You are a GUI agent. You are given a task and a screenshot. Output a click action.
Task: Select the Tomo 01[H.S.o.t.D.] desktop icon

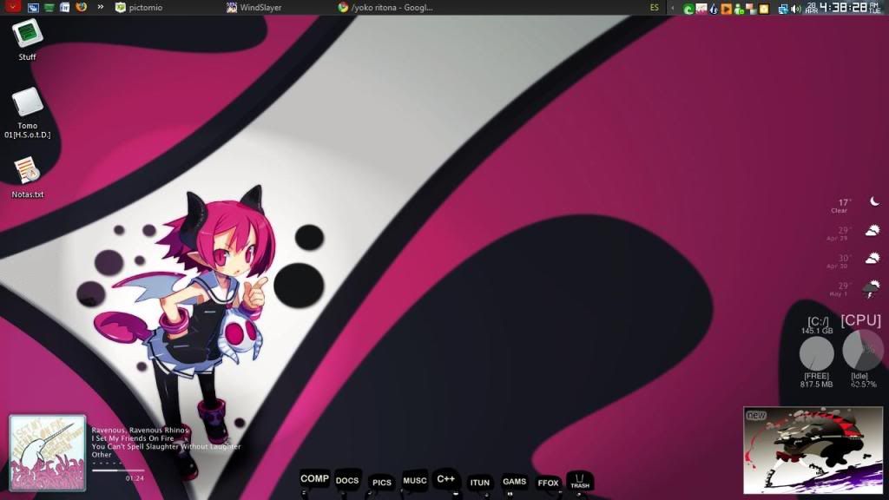[27, 114]
